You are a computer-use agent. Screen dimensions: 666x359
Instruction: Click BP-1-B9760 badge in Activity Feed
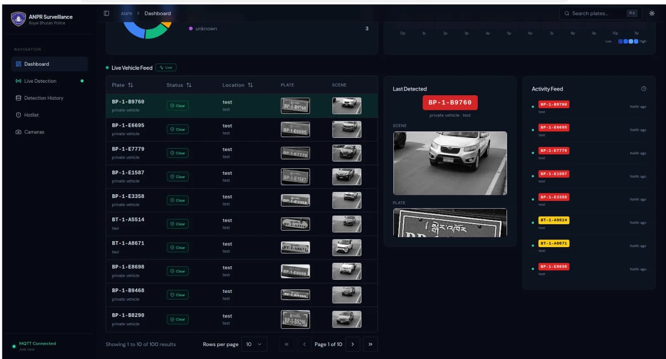point(554,104)
